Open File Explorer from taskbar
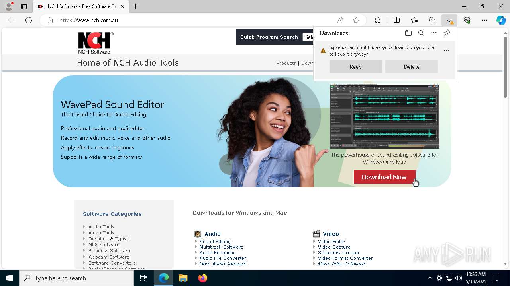Viewport: 510px width, 286px height. tap(183, 278)
